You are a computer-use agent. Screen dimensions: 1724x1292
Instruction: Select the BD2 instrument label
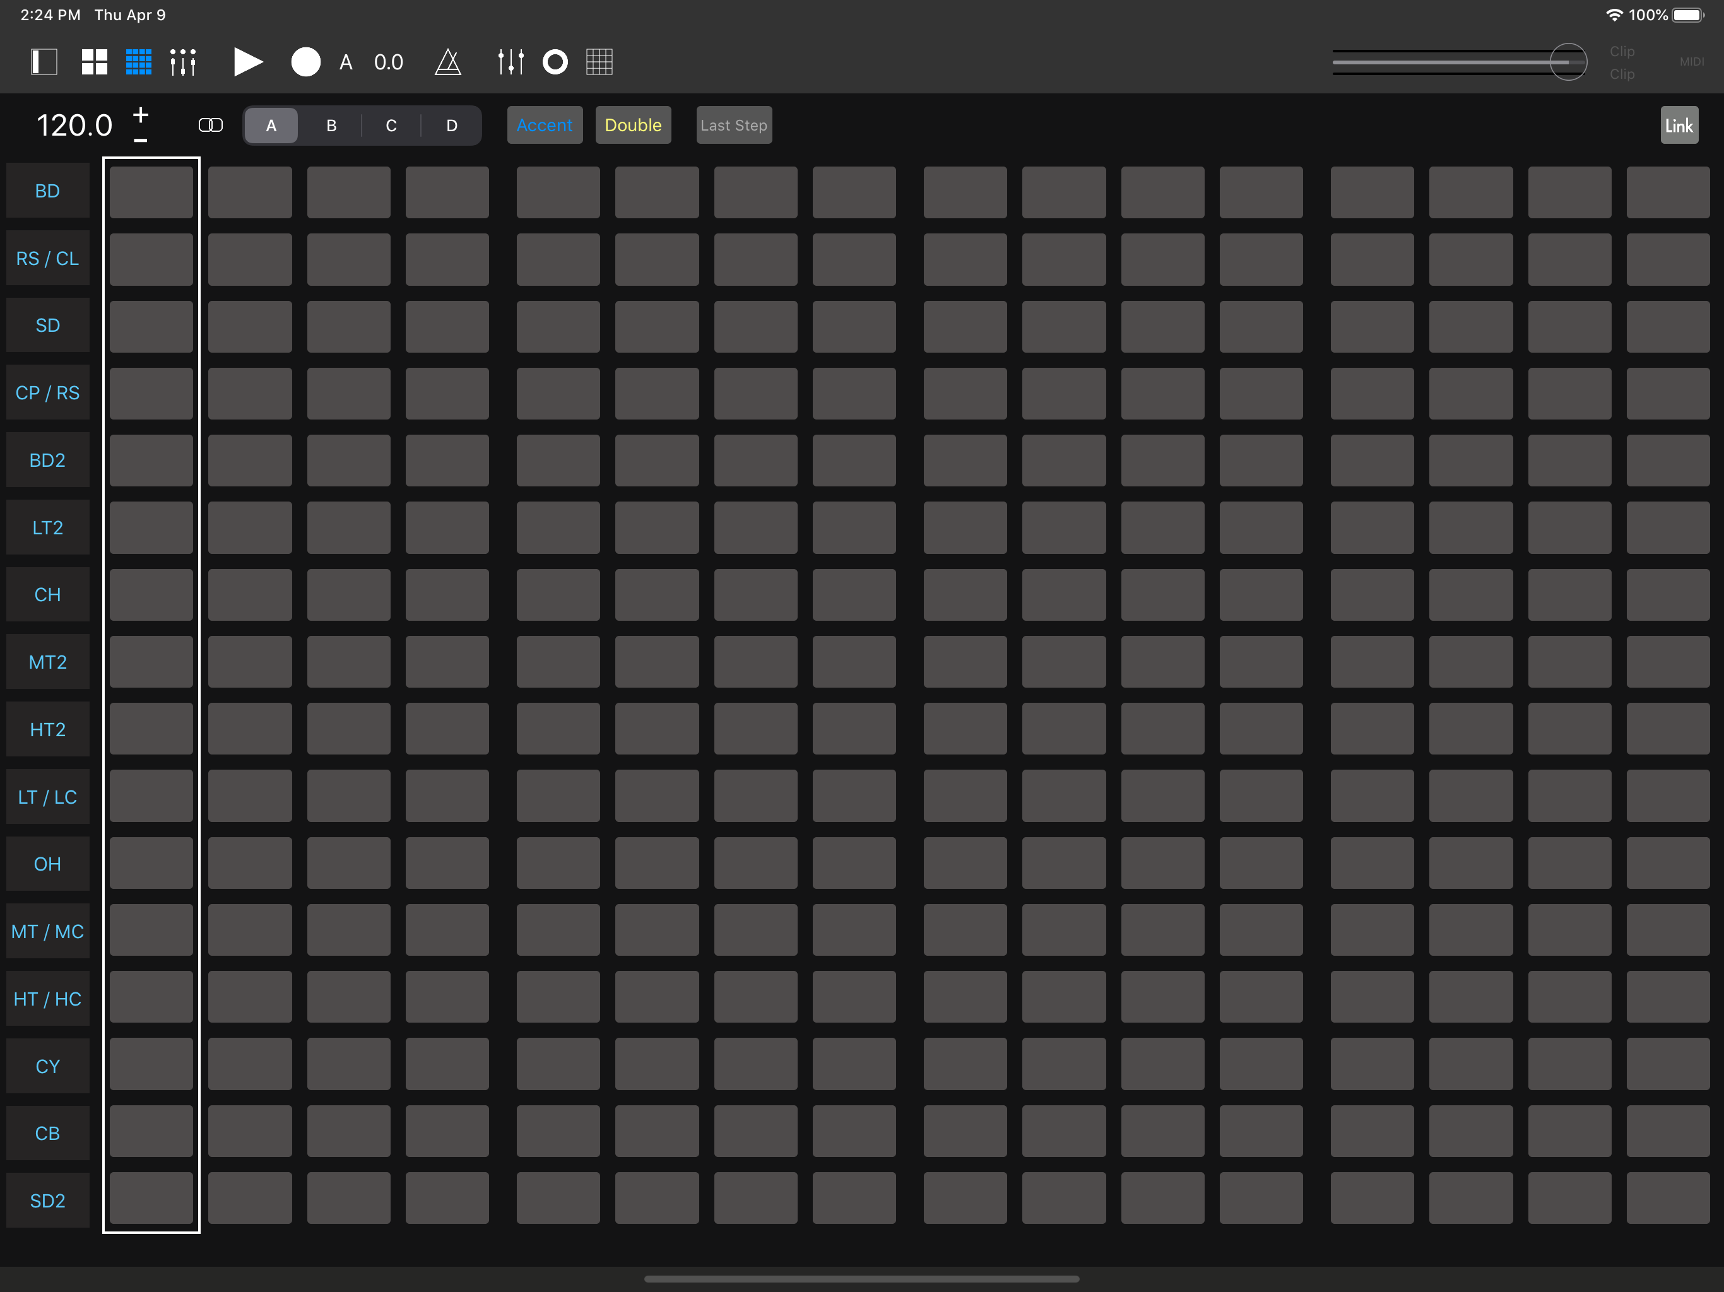[x=47, y=461]
